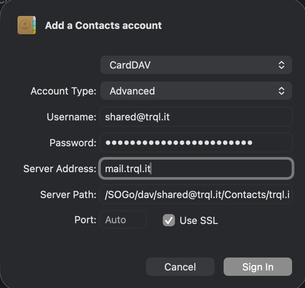Click the Server Address label text

[60, 168]
